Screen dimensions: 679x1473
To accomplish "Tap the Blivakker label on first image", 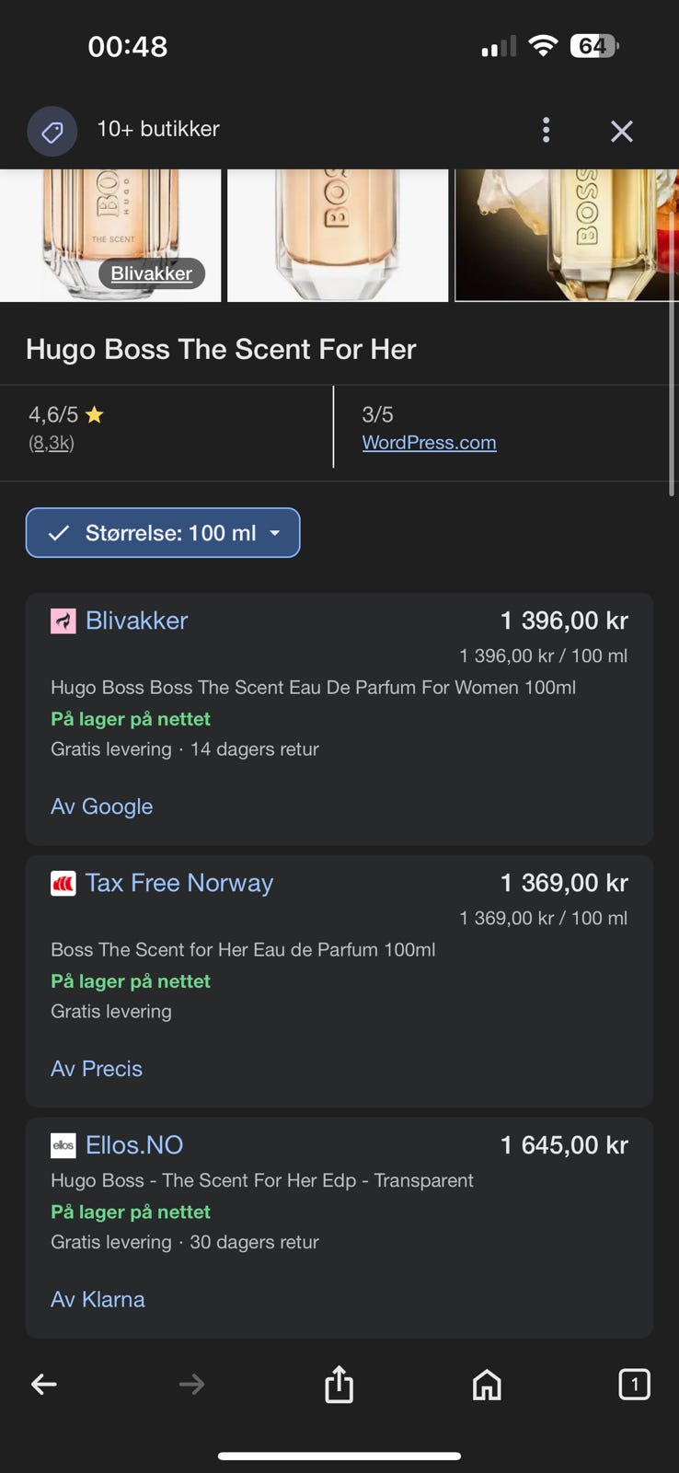I will (x=152, y=273).
